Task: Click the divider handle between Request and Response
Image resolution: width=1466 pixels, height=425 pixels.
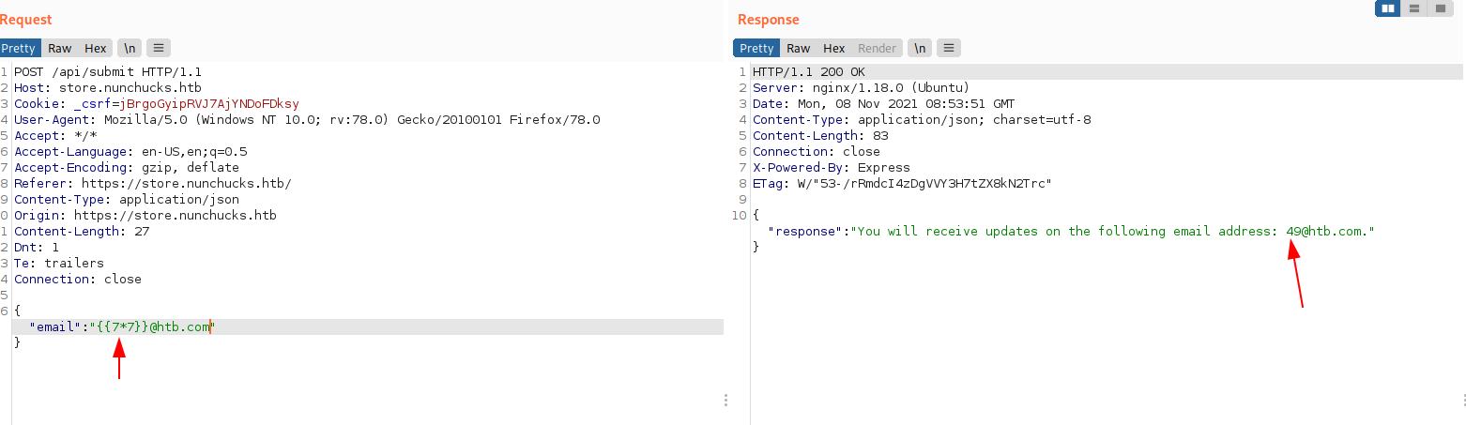Action: tap(726, 400)
